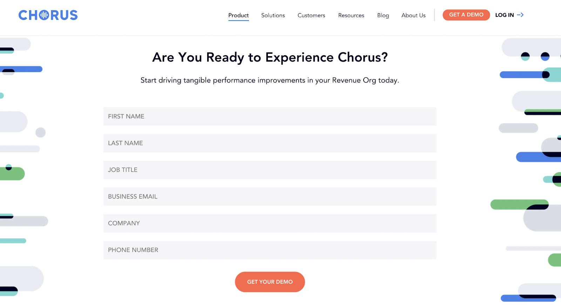Open the About Us page
Image resolution: width=561 pixels, height=307 pixels.
413,15
